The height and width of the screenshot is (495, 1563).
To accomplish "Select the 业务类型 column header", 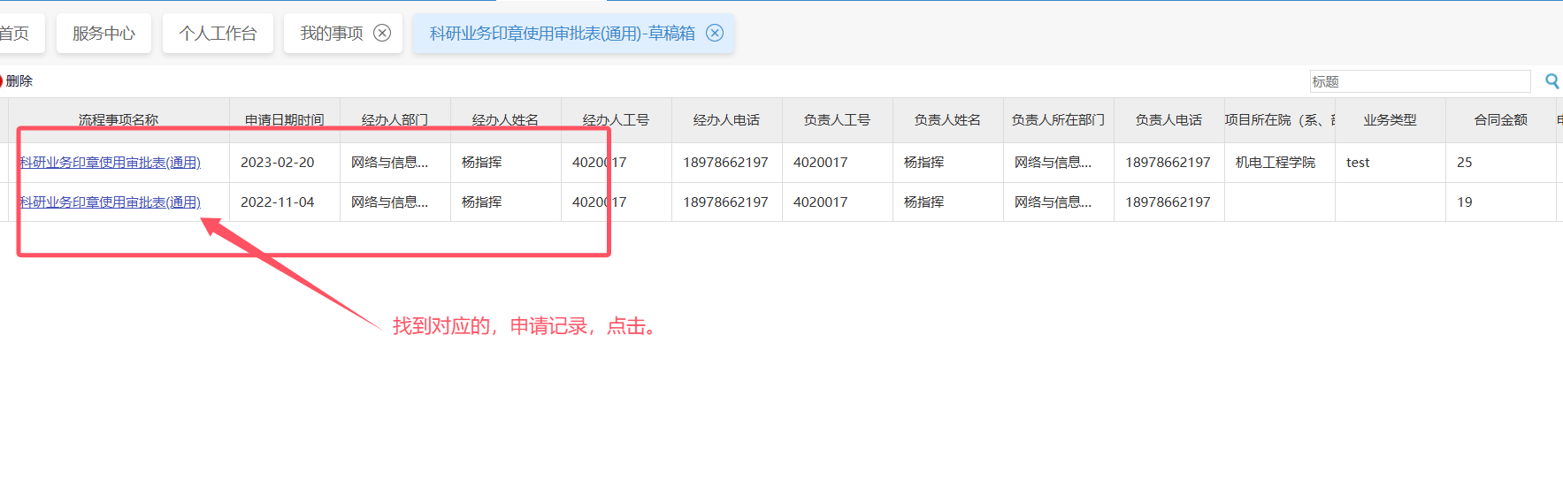I will (1390, 120).
